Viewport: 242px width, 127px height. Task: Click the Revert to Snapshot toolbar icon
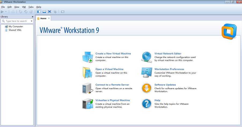tap(26, 12)
